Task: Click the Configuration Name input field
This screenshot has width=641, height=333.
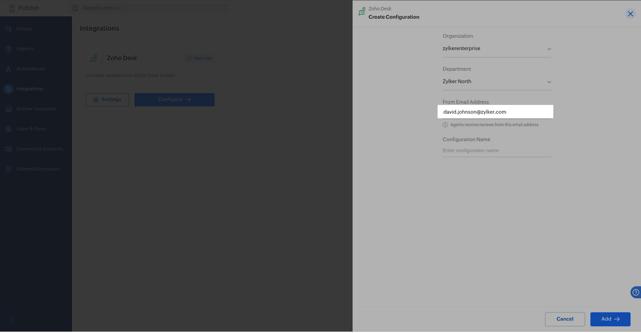Action: (x=497, y=151)
